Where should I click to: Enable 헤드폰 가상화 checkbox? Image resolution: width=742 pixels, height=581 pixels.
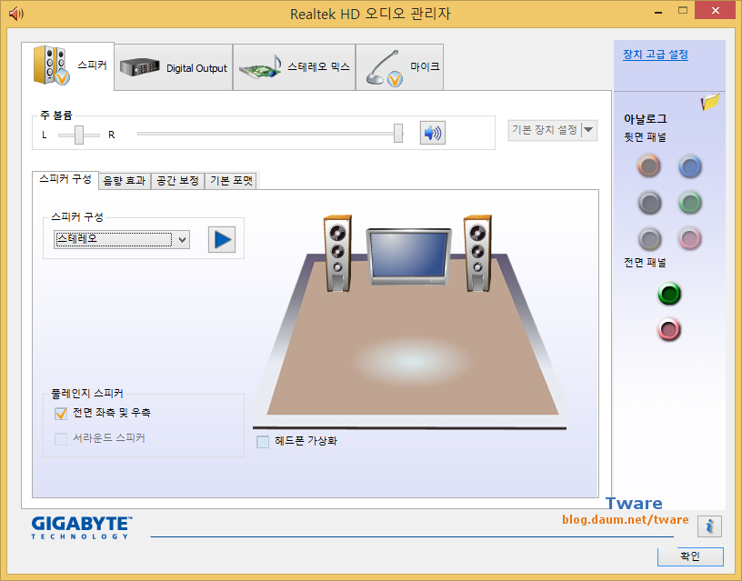[263, 441]
